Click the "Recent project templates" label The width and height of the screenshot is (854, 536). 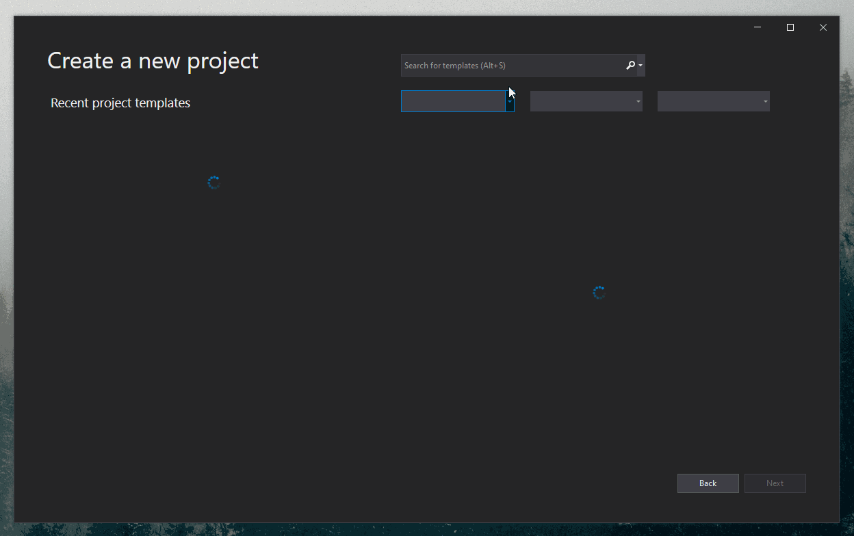tap(120, 103)
